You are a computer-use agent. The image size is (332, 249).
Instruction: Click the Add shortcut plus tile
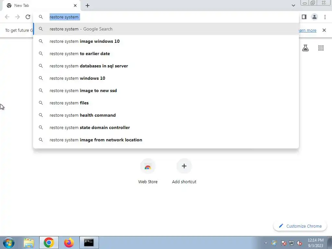pyautogui.click(x=184, y=171)
